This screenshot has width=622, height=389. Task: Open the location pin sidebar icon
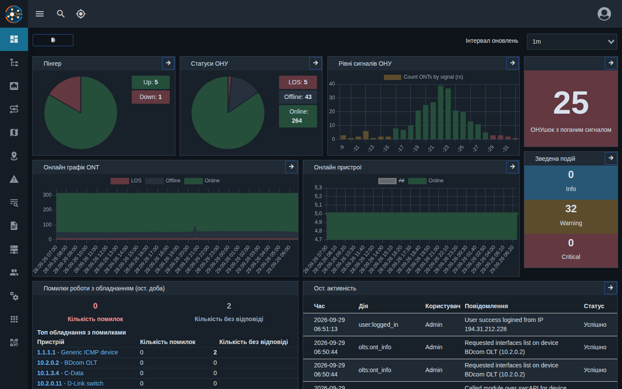coord(14,156)
